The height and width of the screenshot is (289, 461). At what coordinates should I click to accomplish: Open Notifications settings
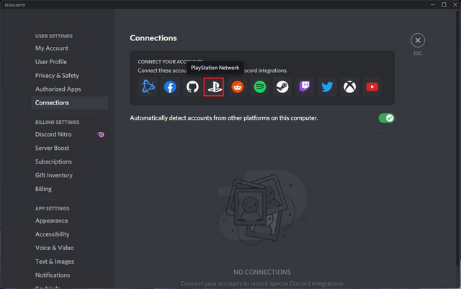70,275
